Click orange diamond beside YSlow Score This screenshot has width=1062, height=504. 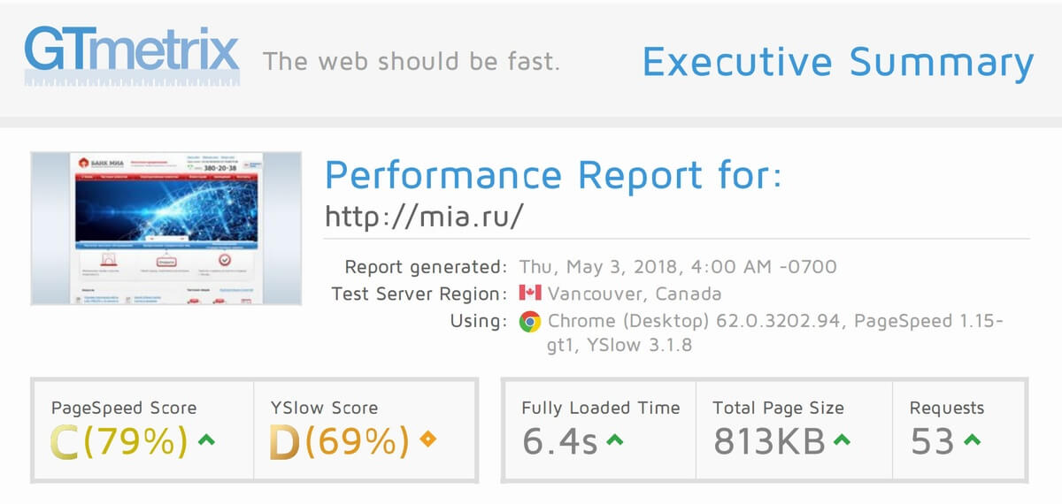click(428, 439)
